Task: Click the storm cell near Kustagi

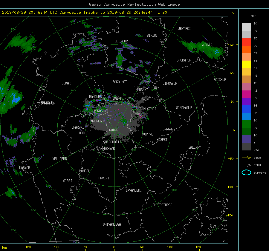Action: 141,116
